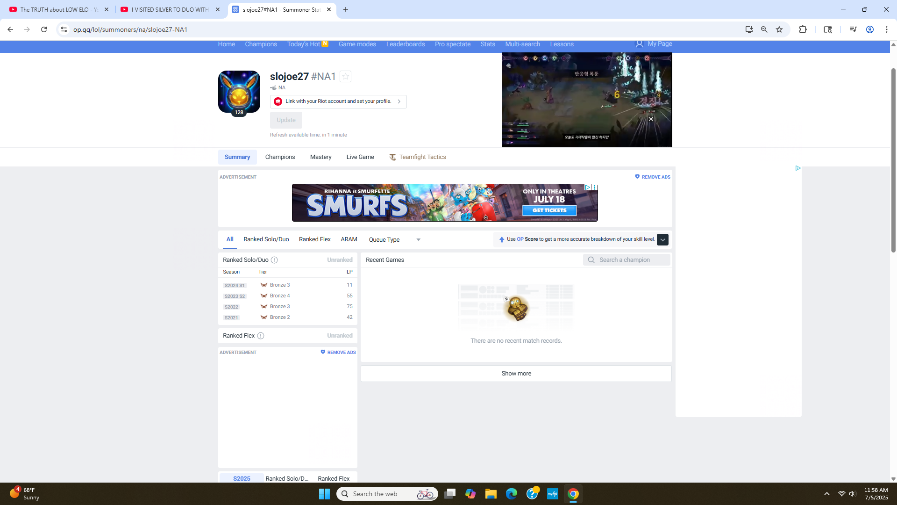This screenshot has width=897, height=505.
Task: Open Copilot from taskbar
Action: tap(470, 494)
